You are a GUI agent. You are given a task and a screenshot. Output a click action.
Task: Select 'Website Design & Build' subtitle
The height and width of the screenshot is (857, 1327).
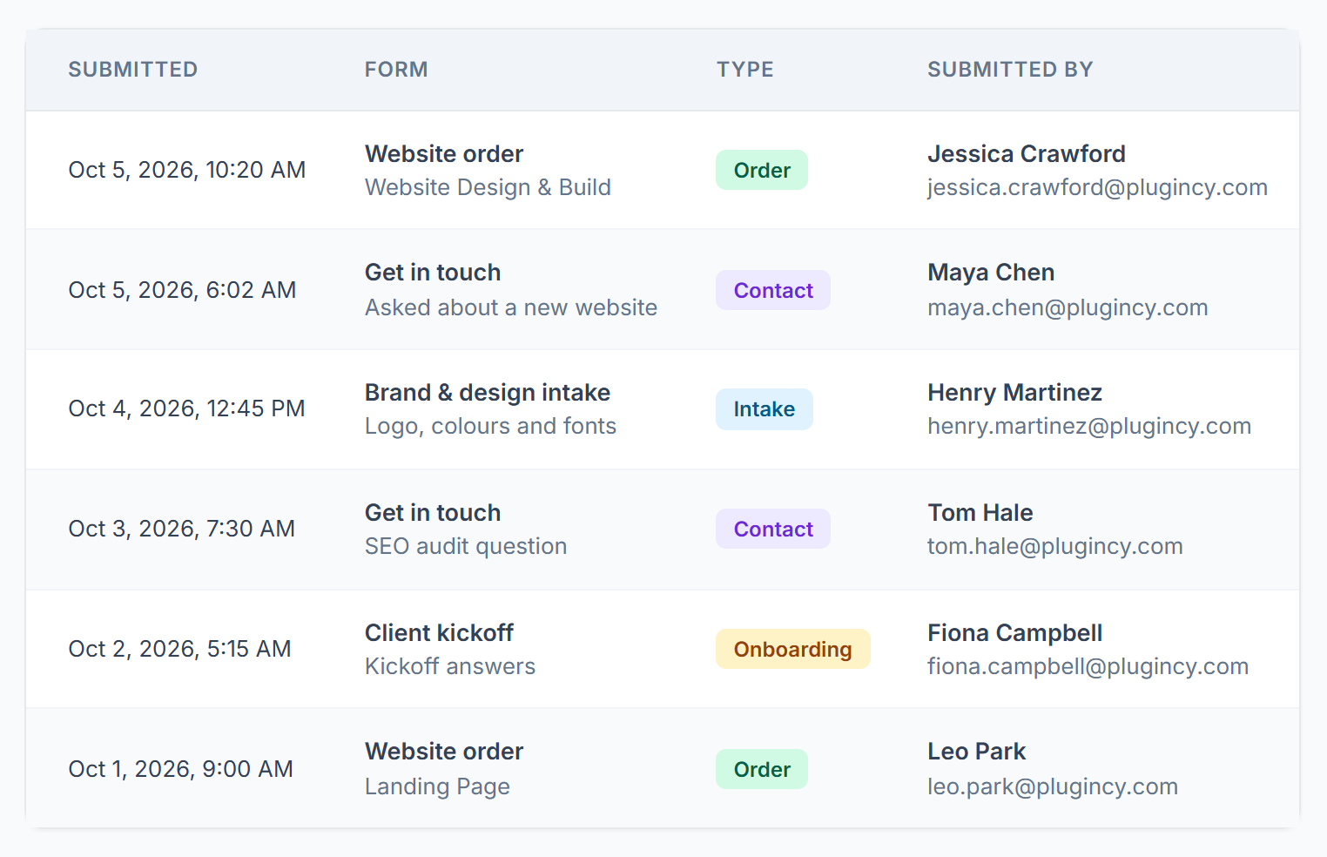[488, 187]
